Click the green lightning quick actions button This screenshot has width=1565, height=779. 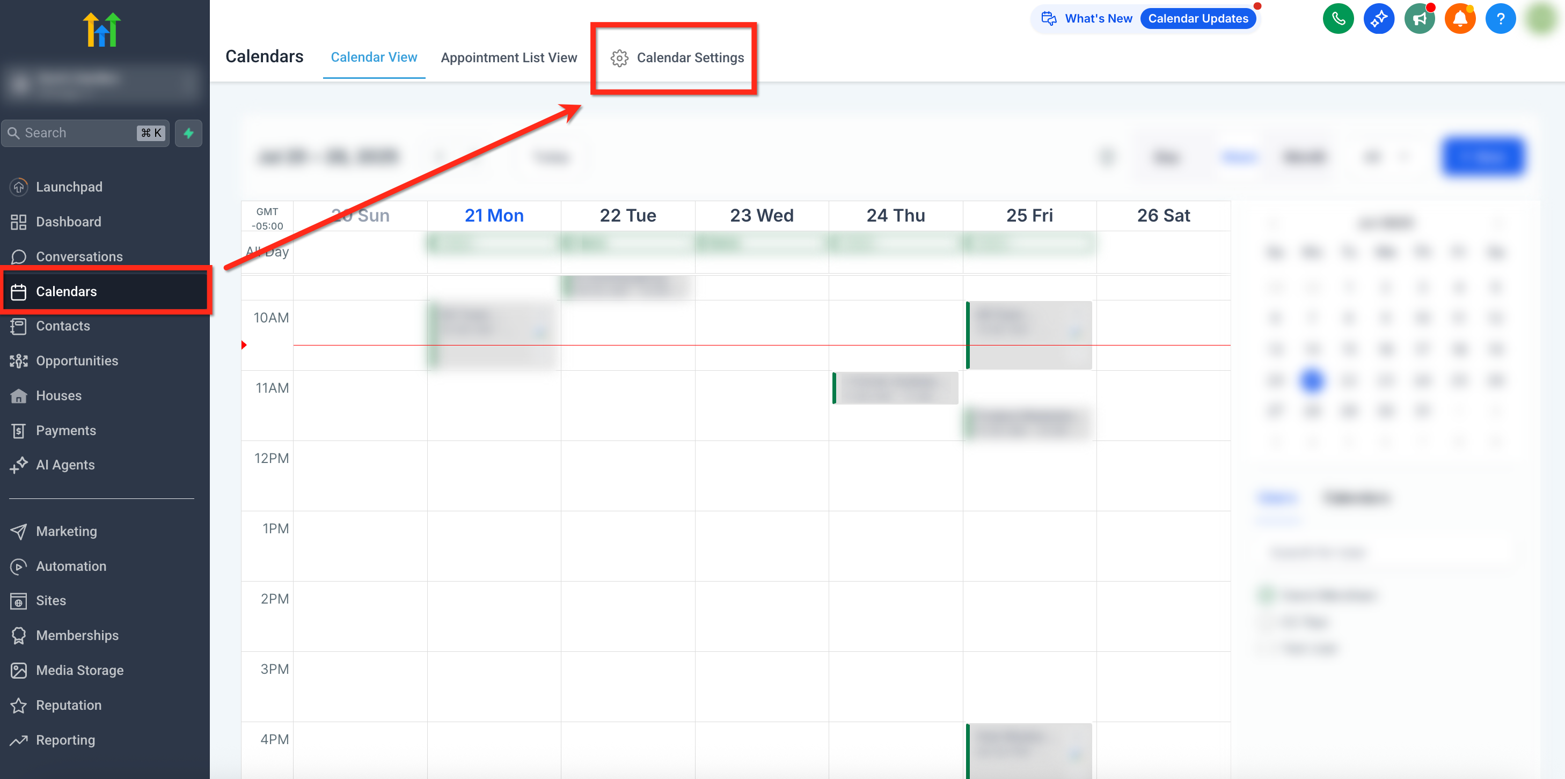(188, 133)
